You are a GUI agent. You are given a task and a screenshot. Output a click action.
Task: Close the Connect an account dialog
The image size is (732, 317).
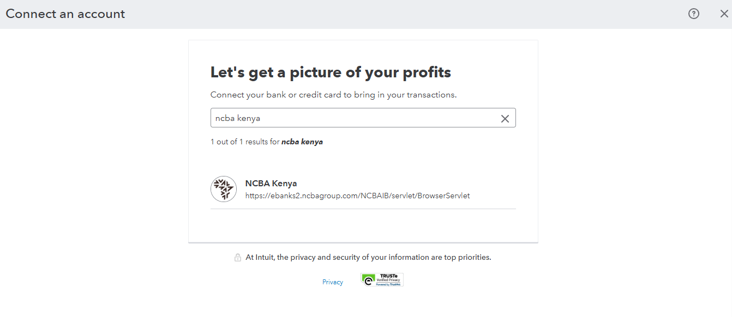point(724,14)
